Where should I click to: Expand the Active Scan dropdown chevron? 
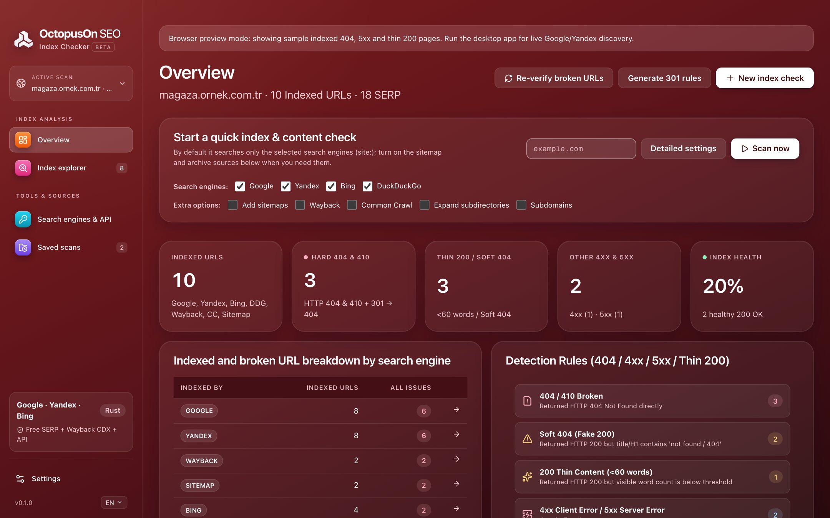point(122,83)
